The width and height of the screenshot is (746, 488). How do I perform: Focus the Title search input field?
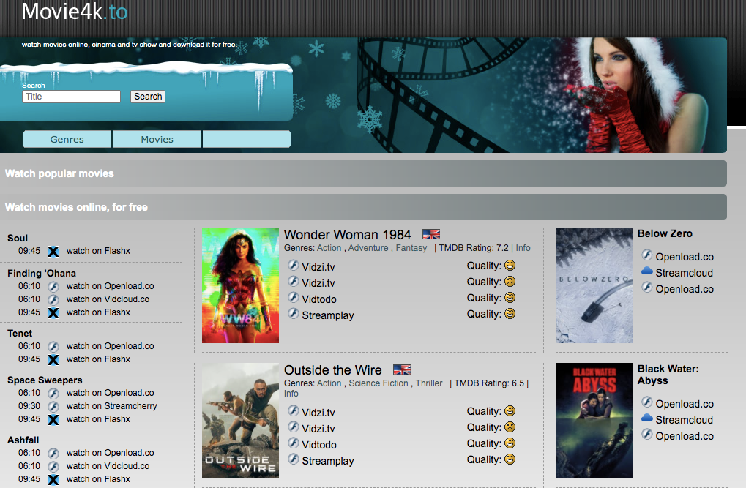click(71, 97)
